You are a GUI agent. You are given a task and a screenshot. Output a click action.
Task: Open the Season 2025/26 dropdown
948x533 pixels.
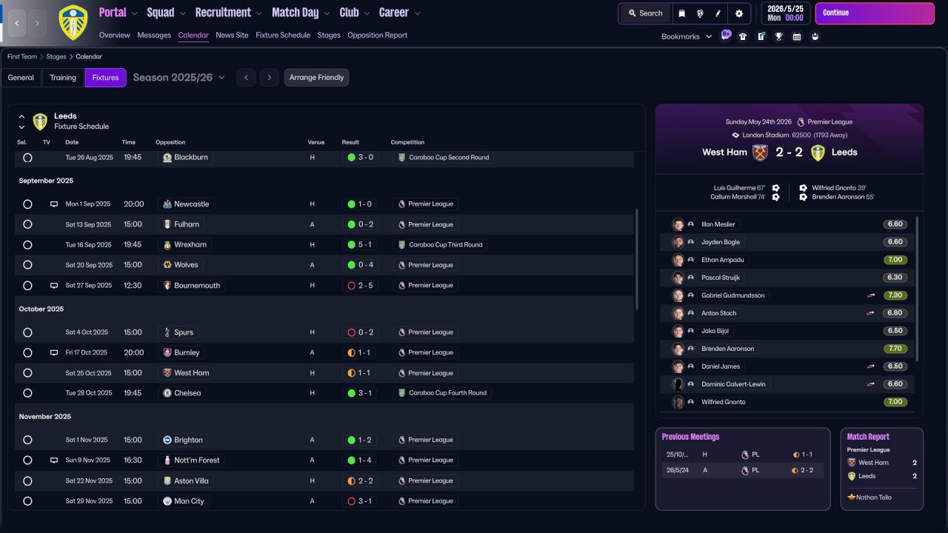click(178, 78)
